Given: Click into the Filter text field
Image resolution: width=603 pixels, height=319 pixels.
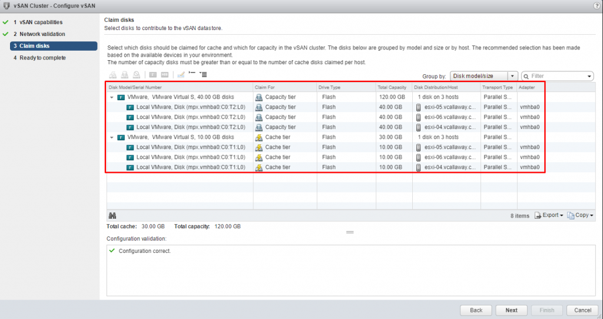Looking at the screenshot, I should point(558,76).
